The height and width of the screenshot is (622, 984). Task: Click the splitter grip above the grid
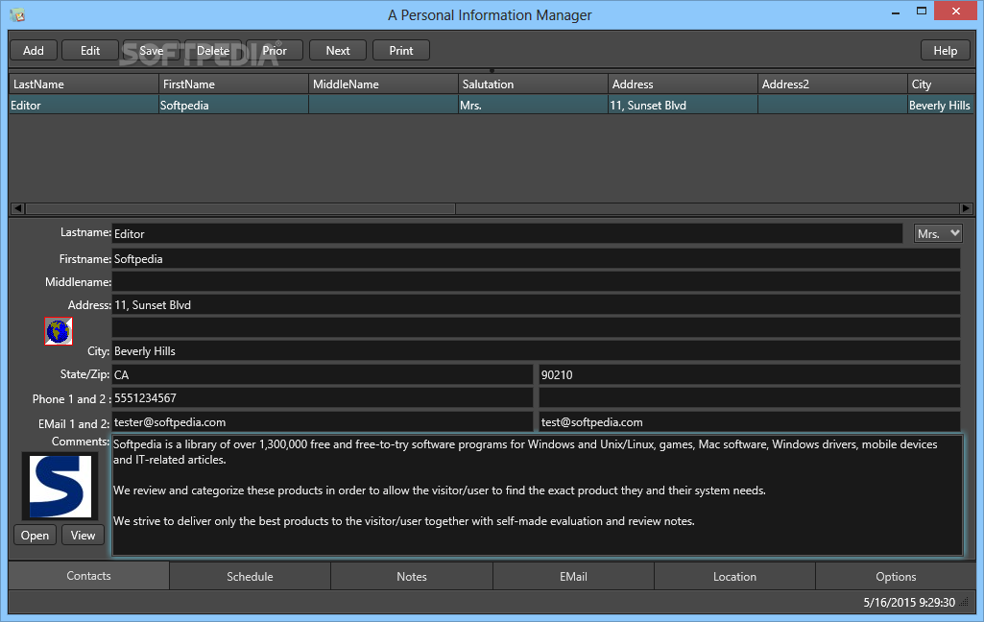[492, 70]
